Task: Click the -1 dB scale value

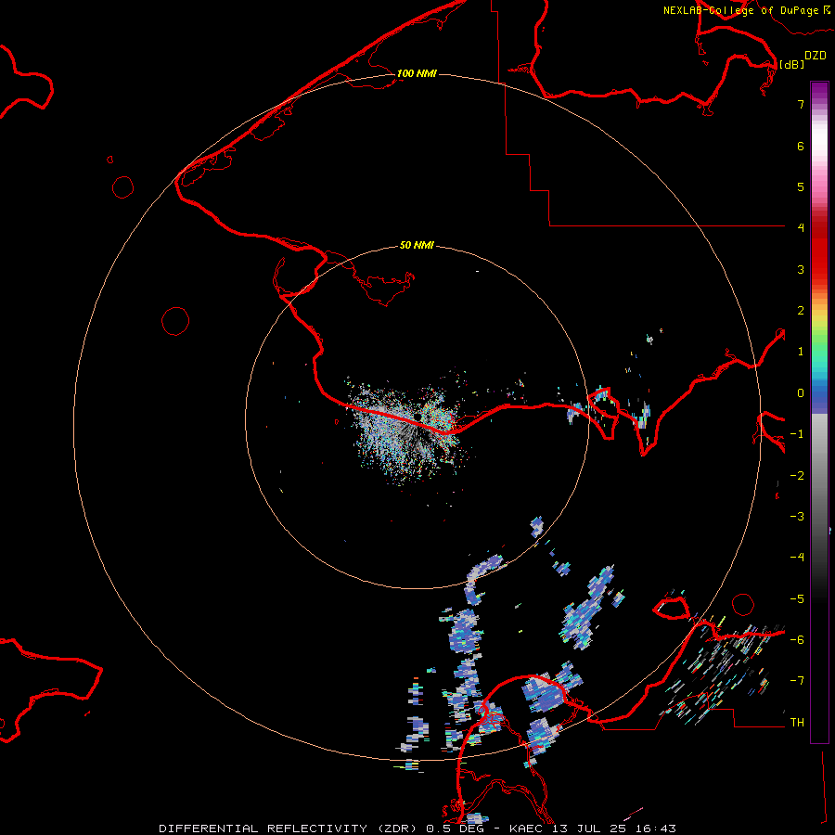Action: 797,434
